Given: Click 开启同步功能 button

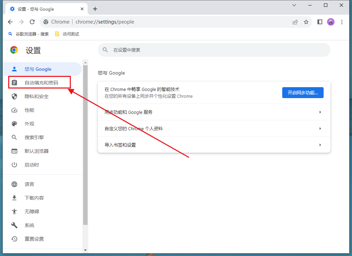Looking at the screenshot, I should (x=303, y=93).
